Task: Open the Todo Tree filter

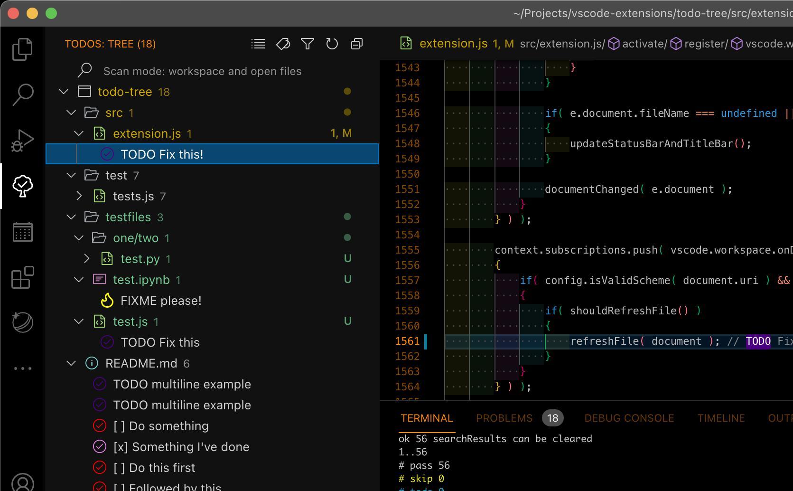Action: coord(307,43)
